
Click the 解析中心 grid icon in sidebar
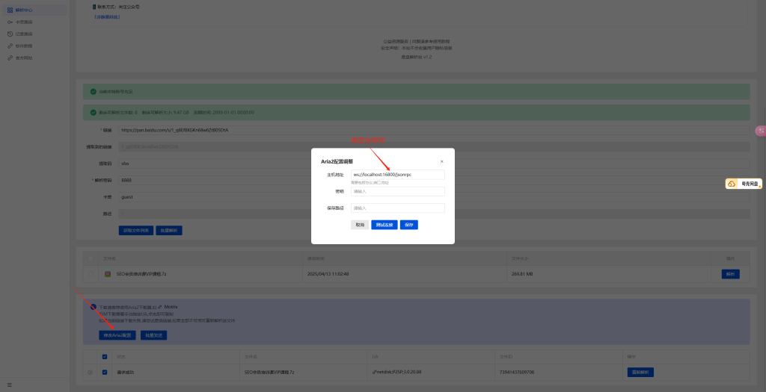coord(9,10)
